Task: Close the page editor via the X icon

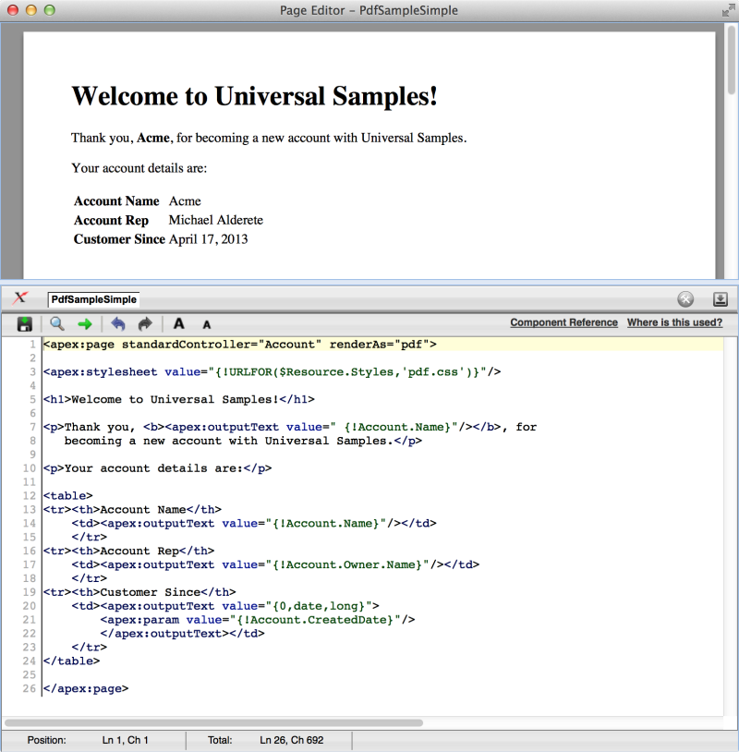Action: tap(20, 297)
